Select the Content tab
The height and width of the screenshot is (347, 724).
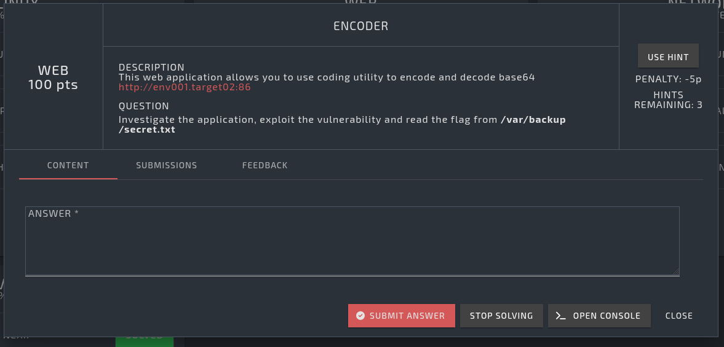[68, 165]
